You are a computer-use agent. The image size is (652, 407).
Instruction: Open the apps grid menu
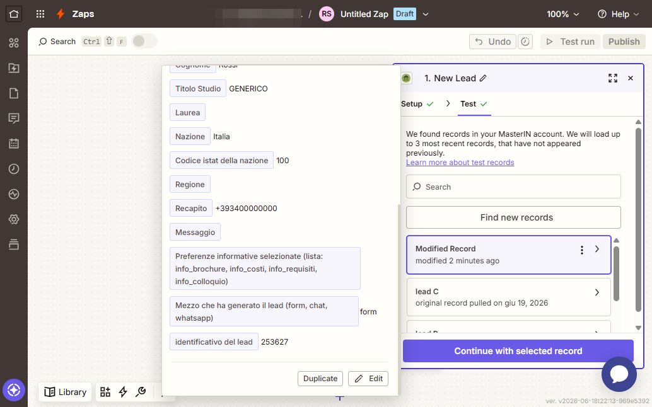click(40, 14)
